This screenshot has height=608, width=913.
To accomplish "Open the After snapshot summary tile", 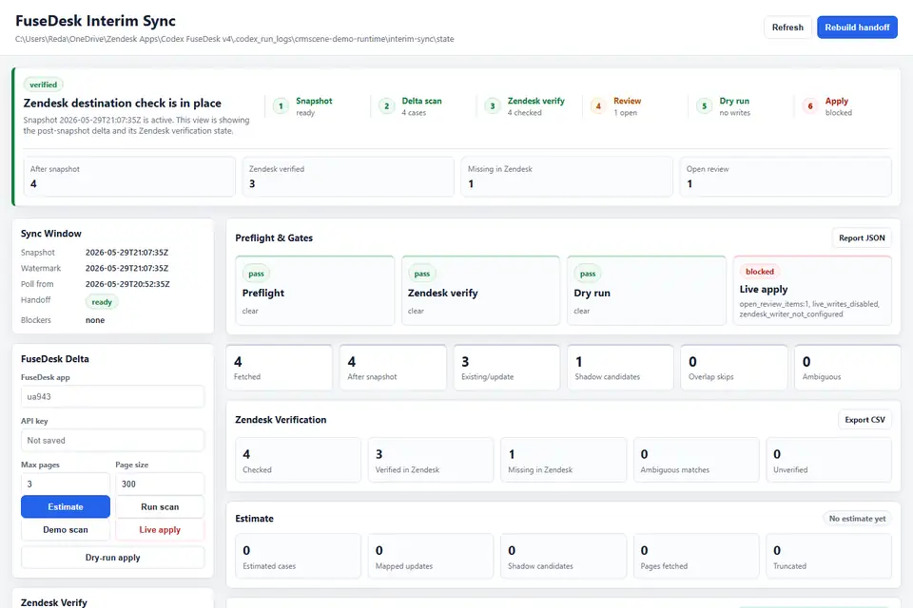I will click(129, 177).
